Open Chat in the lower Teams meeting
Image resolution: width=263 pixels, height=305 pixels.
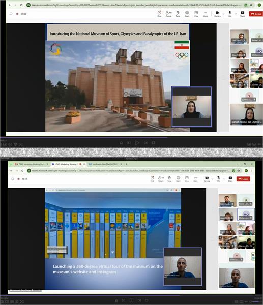point(152,179)
